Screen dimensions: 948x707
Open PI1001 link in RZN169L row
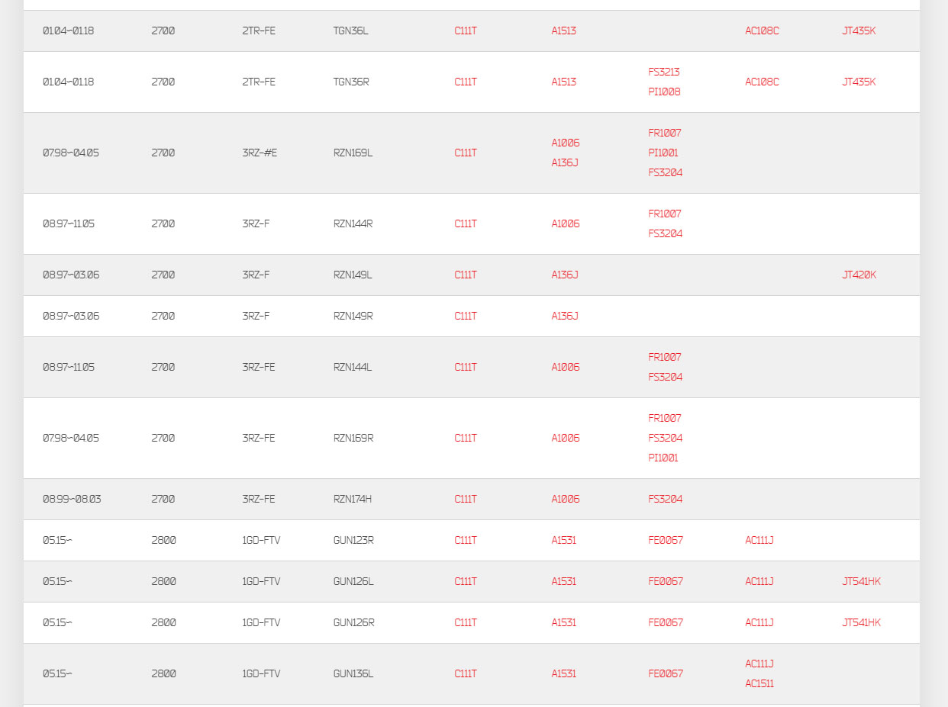(663, 153)
